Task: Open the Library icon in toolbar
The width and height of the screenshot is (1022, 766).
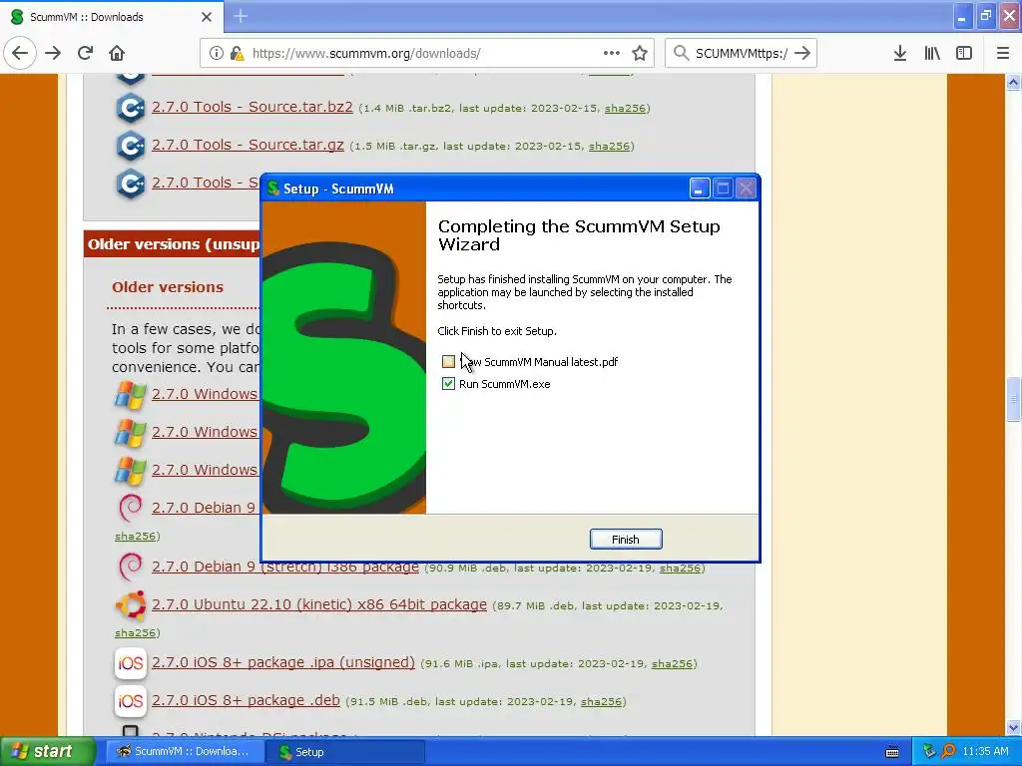Action: coord(932,53)
